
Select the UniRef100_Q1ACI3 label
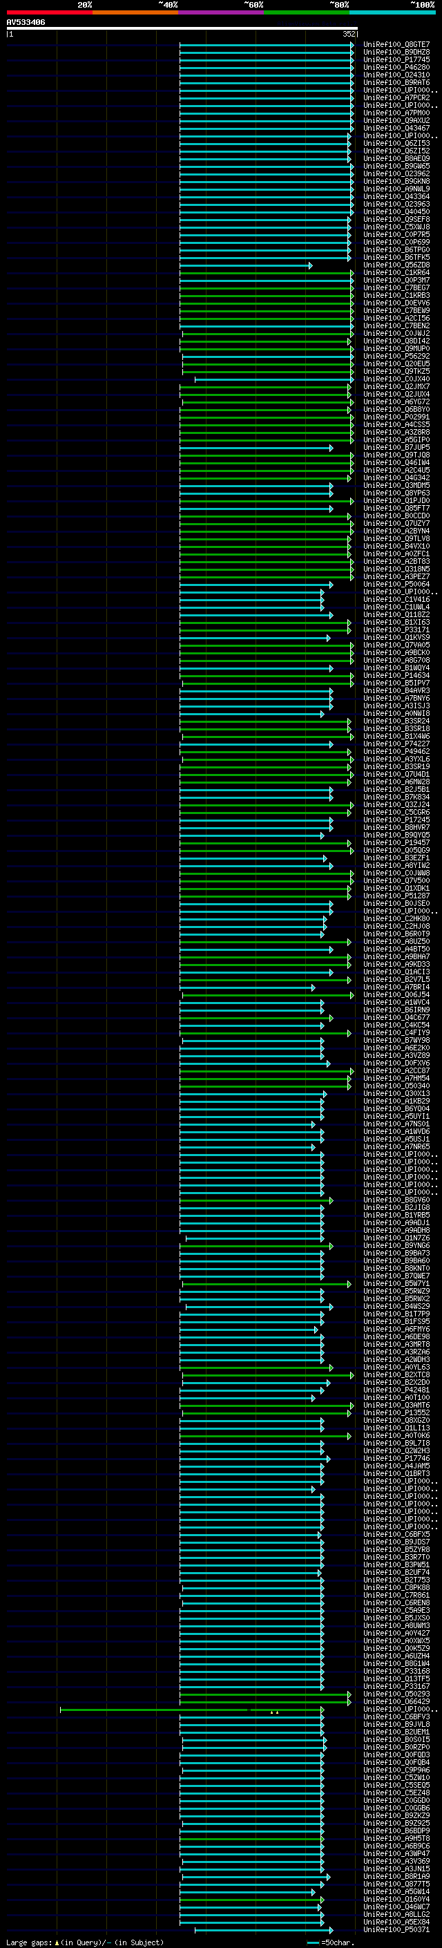click(396, 972)
